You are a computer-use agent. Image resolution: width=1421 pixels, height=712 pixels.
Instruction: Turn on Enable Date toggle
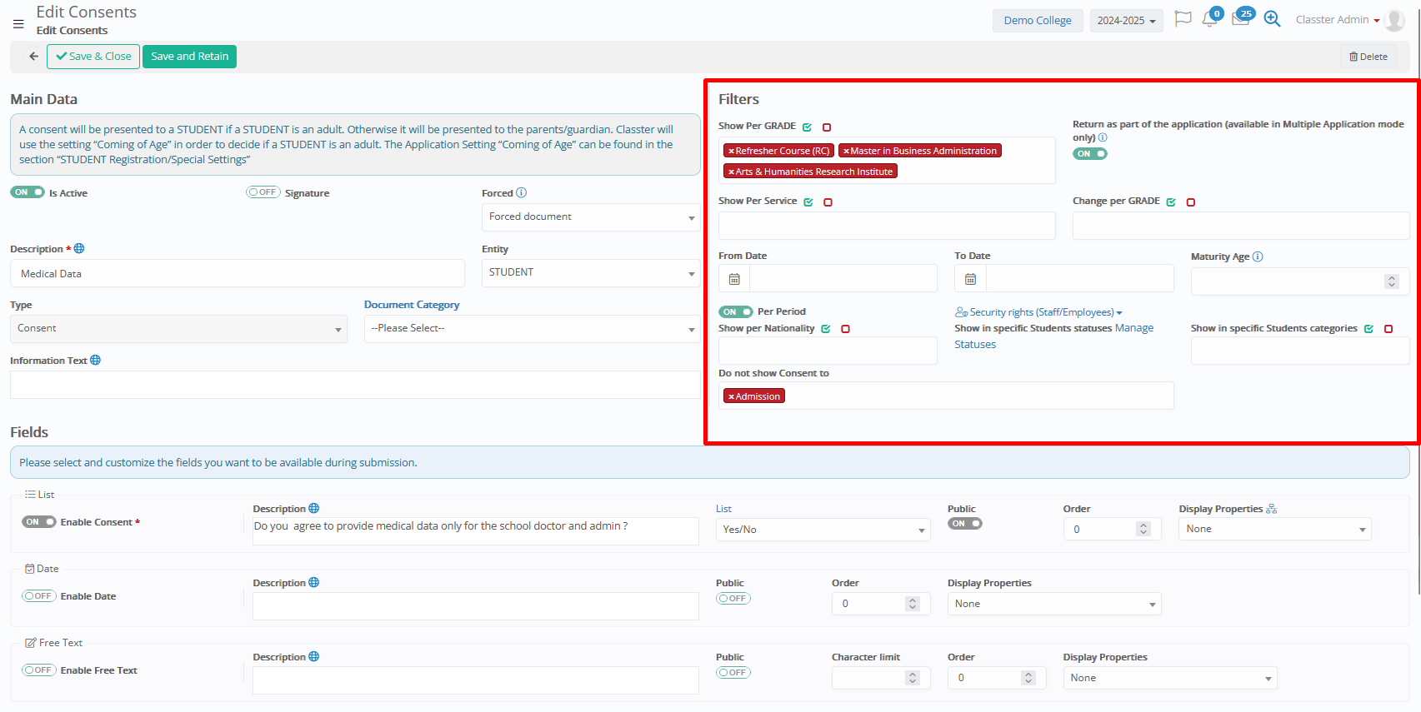click(x=39, y=596)
